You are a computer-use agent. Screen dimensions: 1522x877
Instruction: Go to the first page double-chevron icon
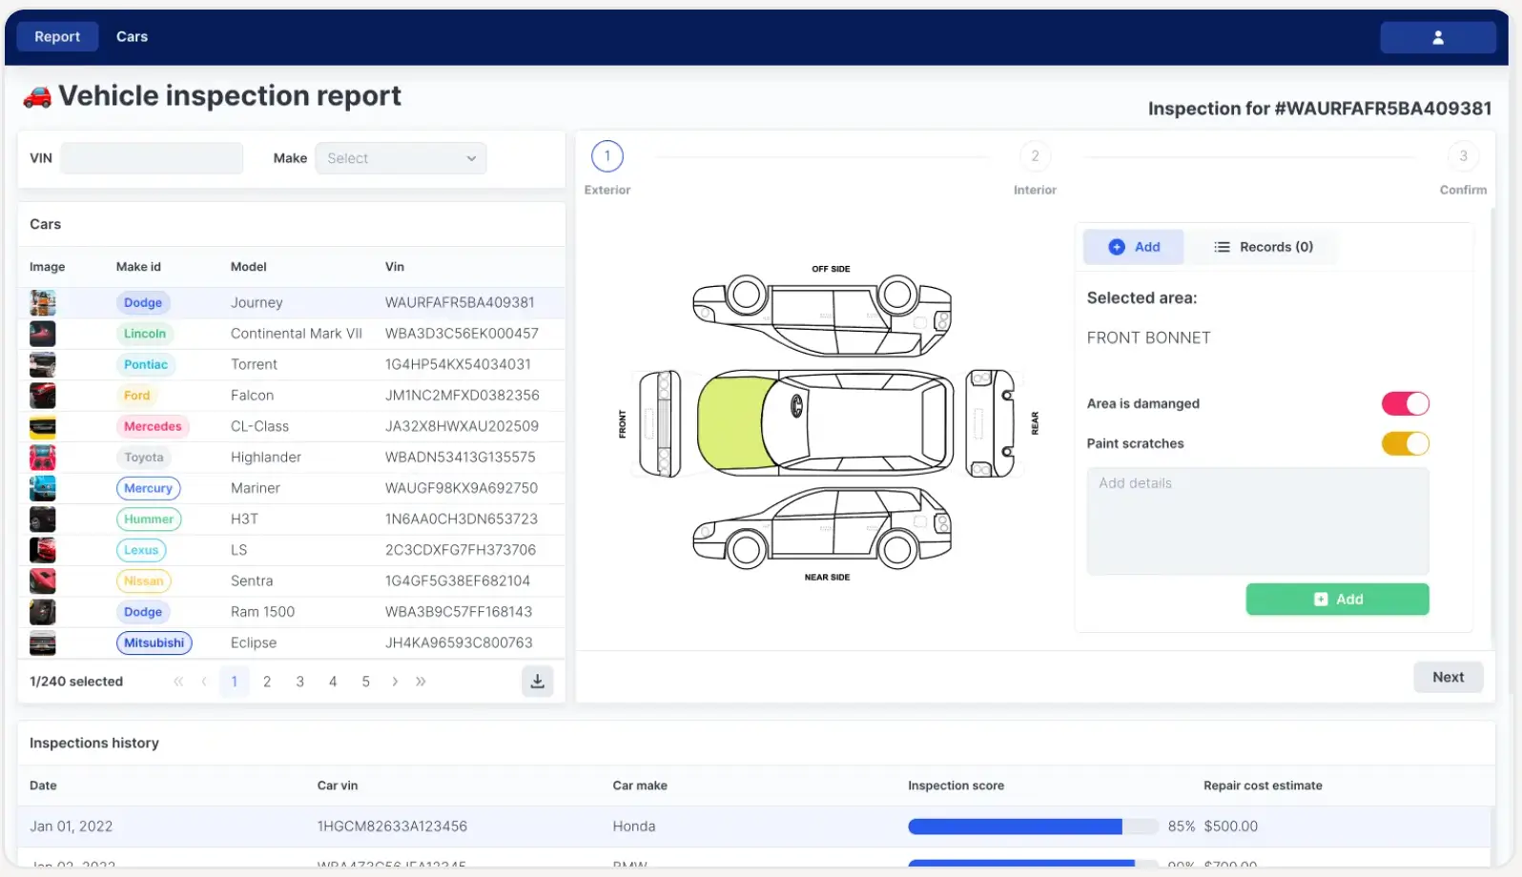tap(178, 682)
